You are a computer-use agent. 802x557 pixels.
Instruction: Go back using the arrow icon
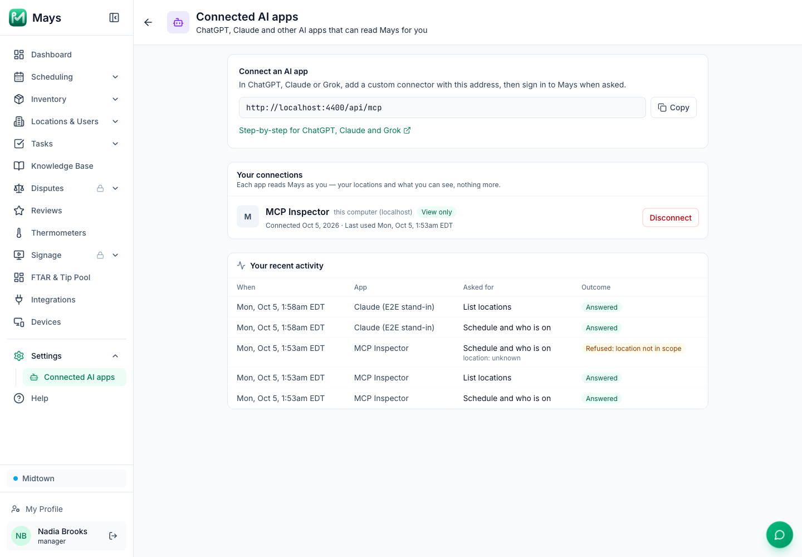148,22
